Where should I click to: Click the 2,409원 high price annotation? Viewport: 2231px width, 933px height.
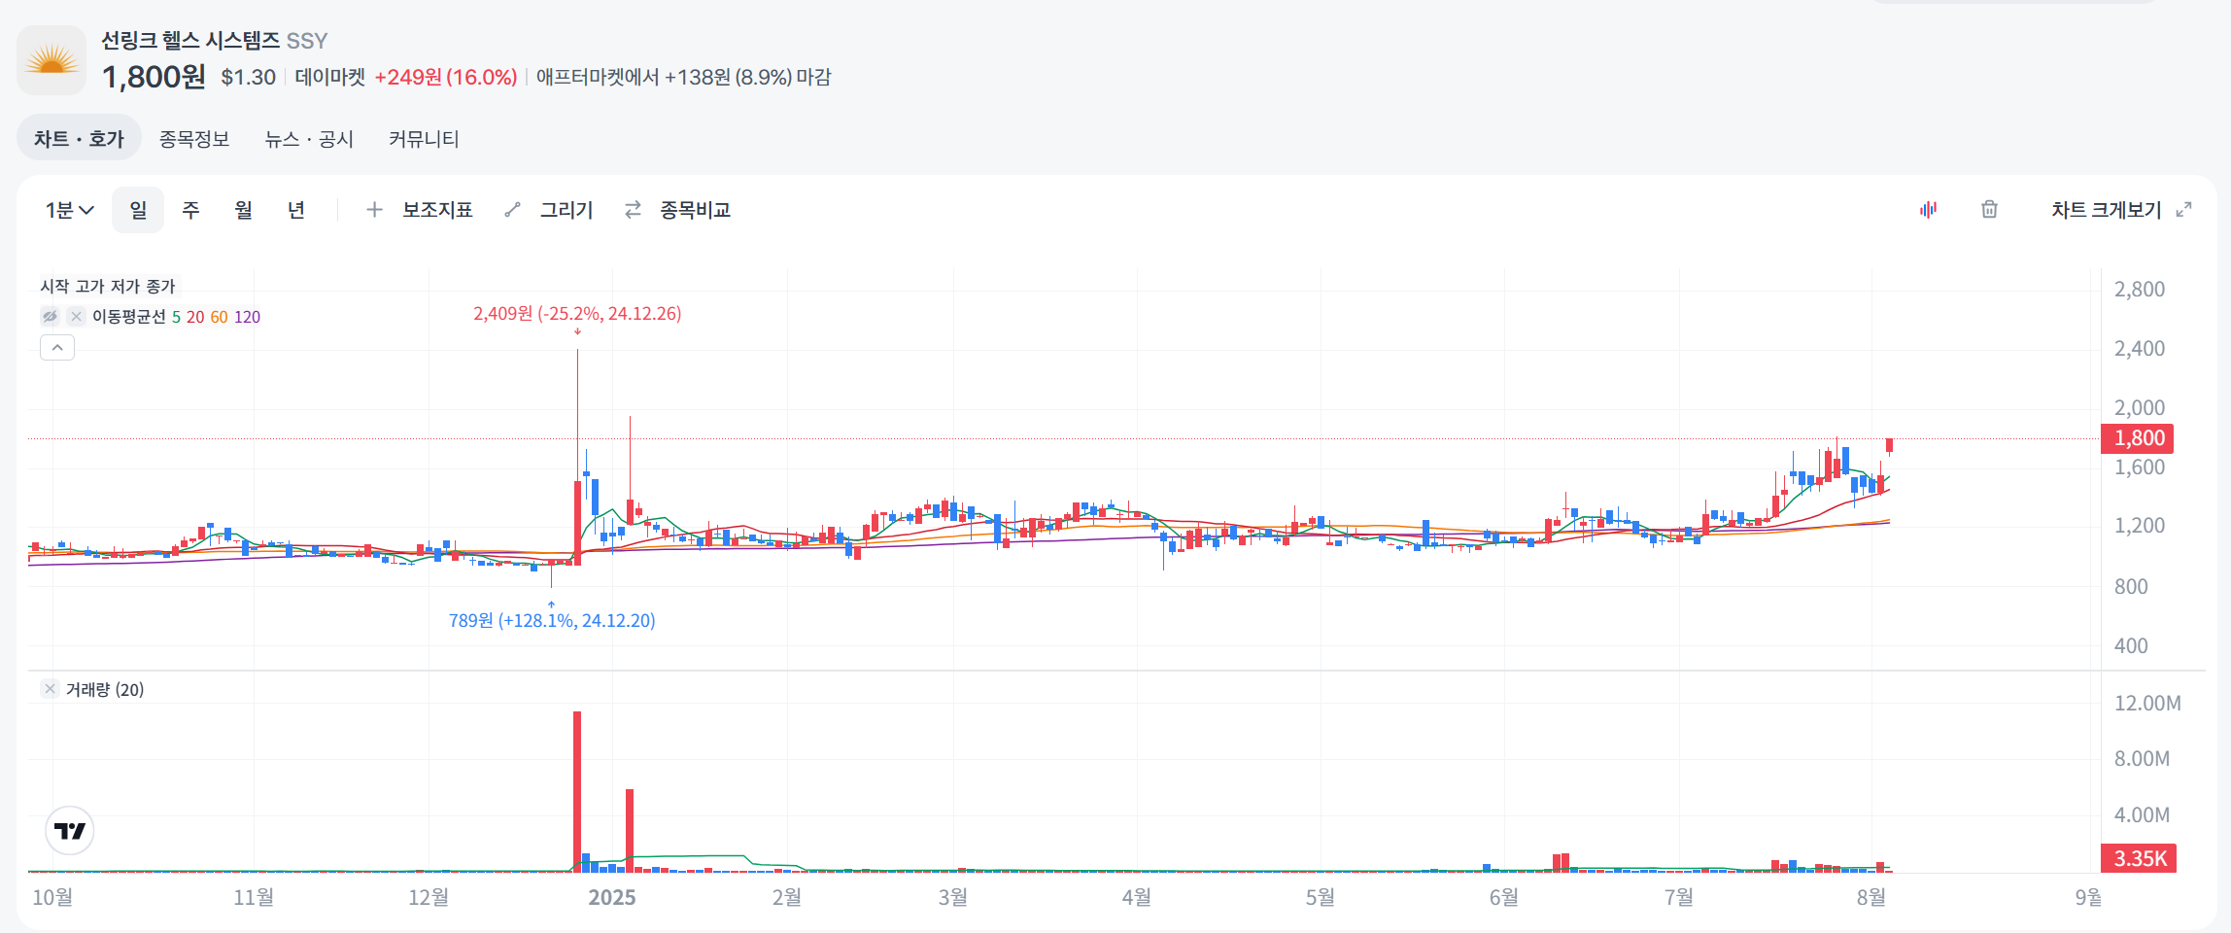click(x=577, y=314)
